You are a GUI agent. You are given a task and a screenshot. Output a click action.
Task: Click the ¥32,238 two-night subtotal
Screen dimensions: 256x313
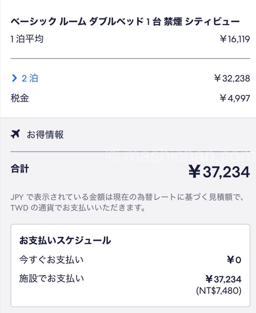coord(232,78)
